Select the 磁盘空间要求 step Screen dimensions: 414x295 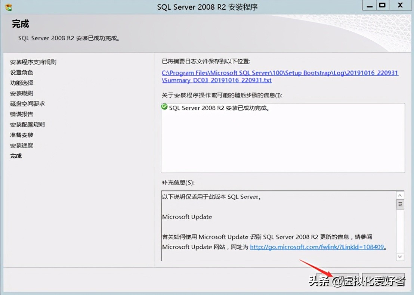pyautogui.click(x=27, y=104)
